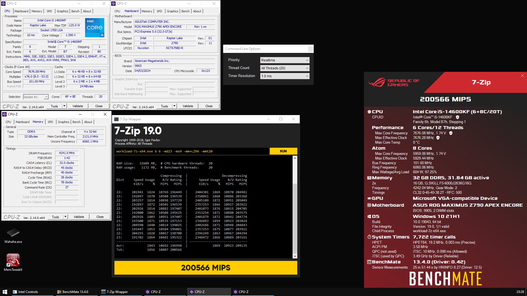Viewport: 527px width, 296px height.
Task: Click Validate in the CPU-Z Mainboard window
Action: coord(188,106)
